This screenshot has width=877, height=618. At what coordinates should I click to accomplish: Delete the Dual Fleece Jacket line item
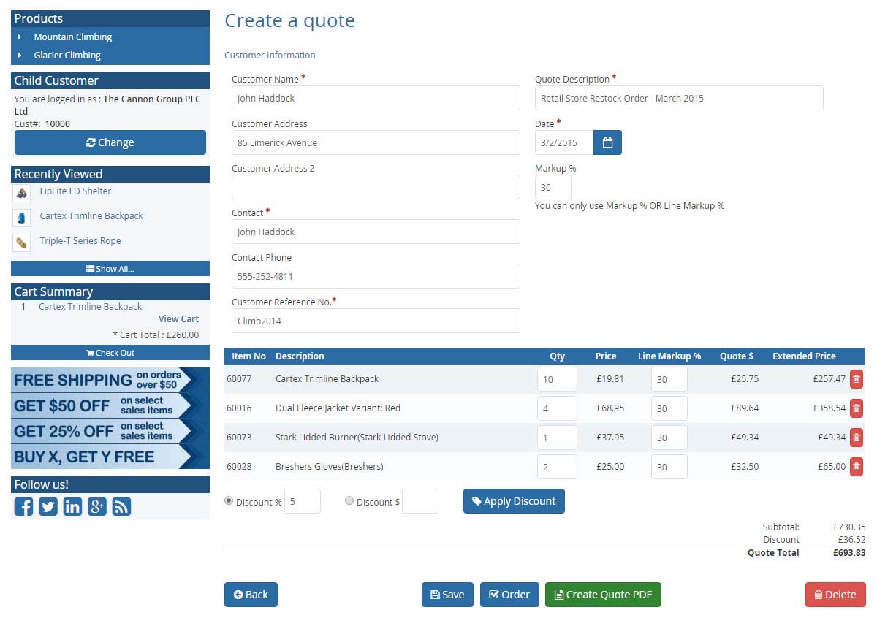(856, 408)
